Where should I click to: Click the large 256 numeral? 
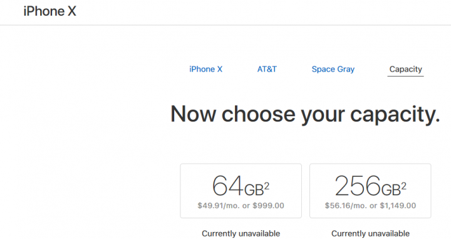pos(358,186)
